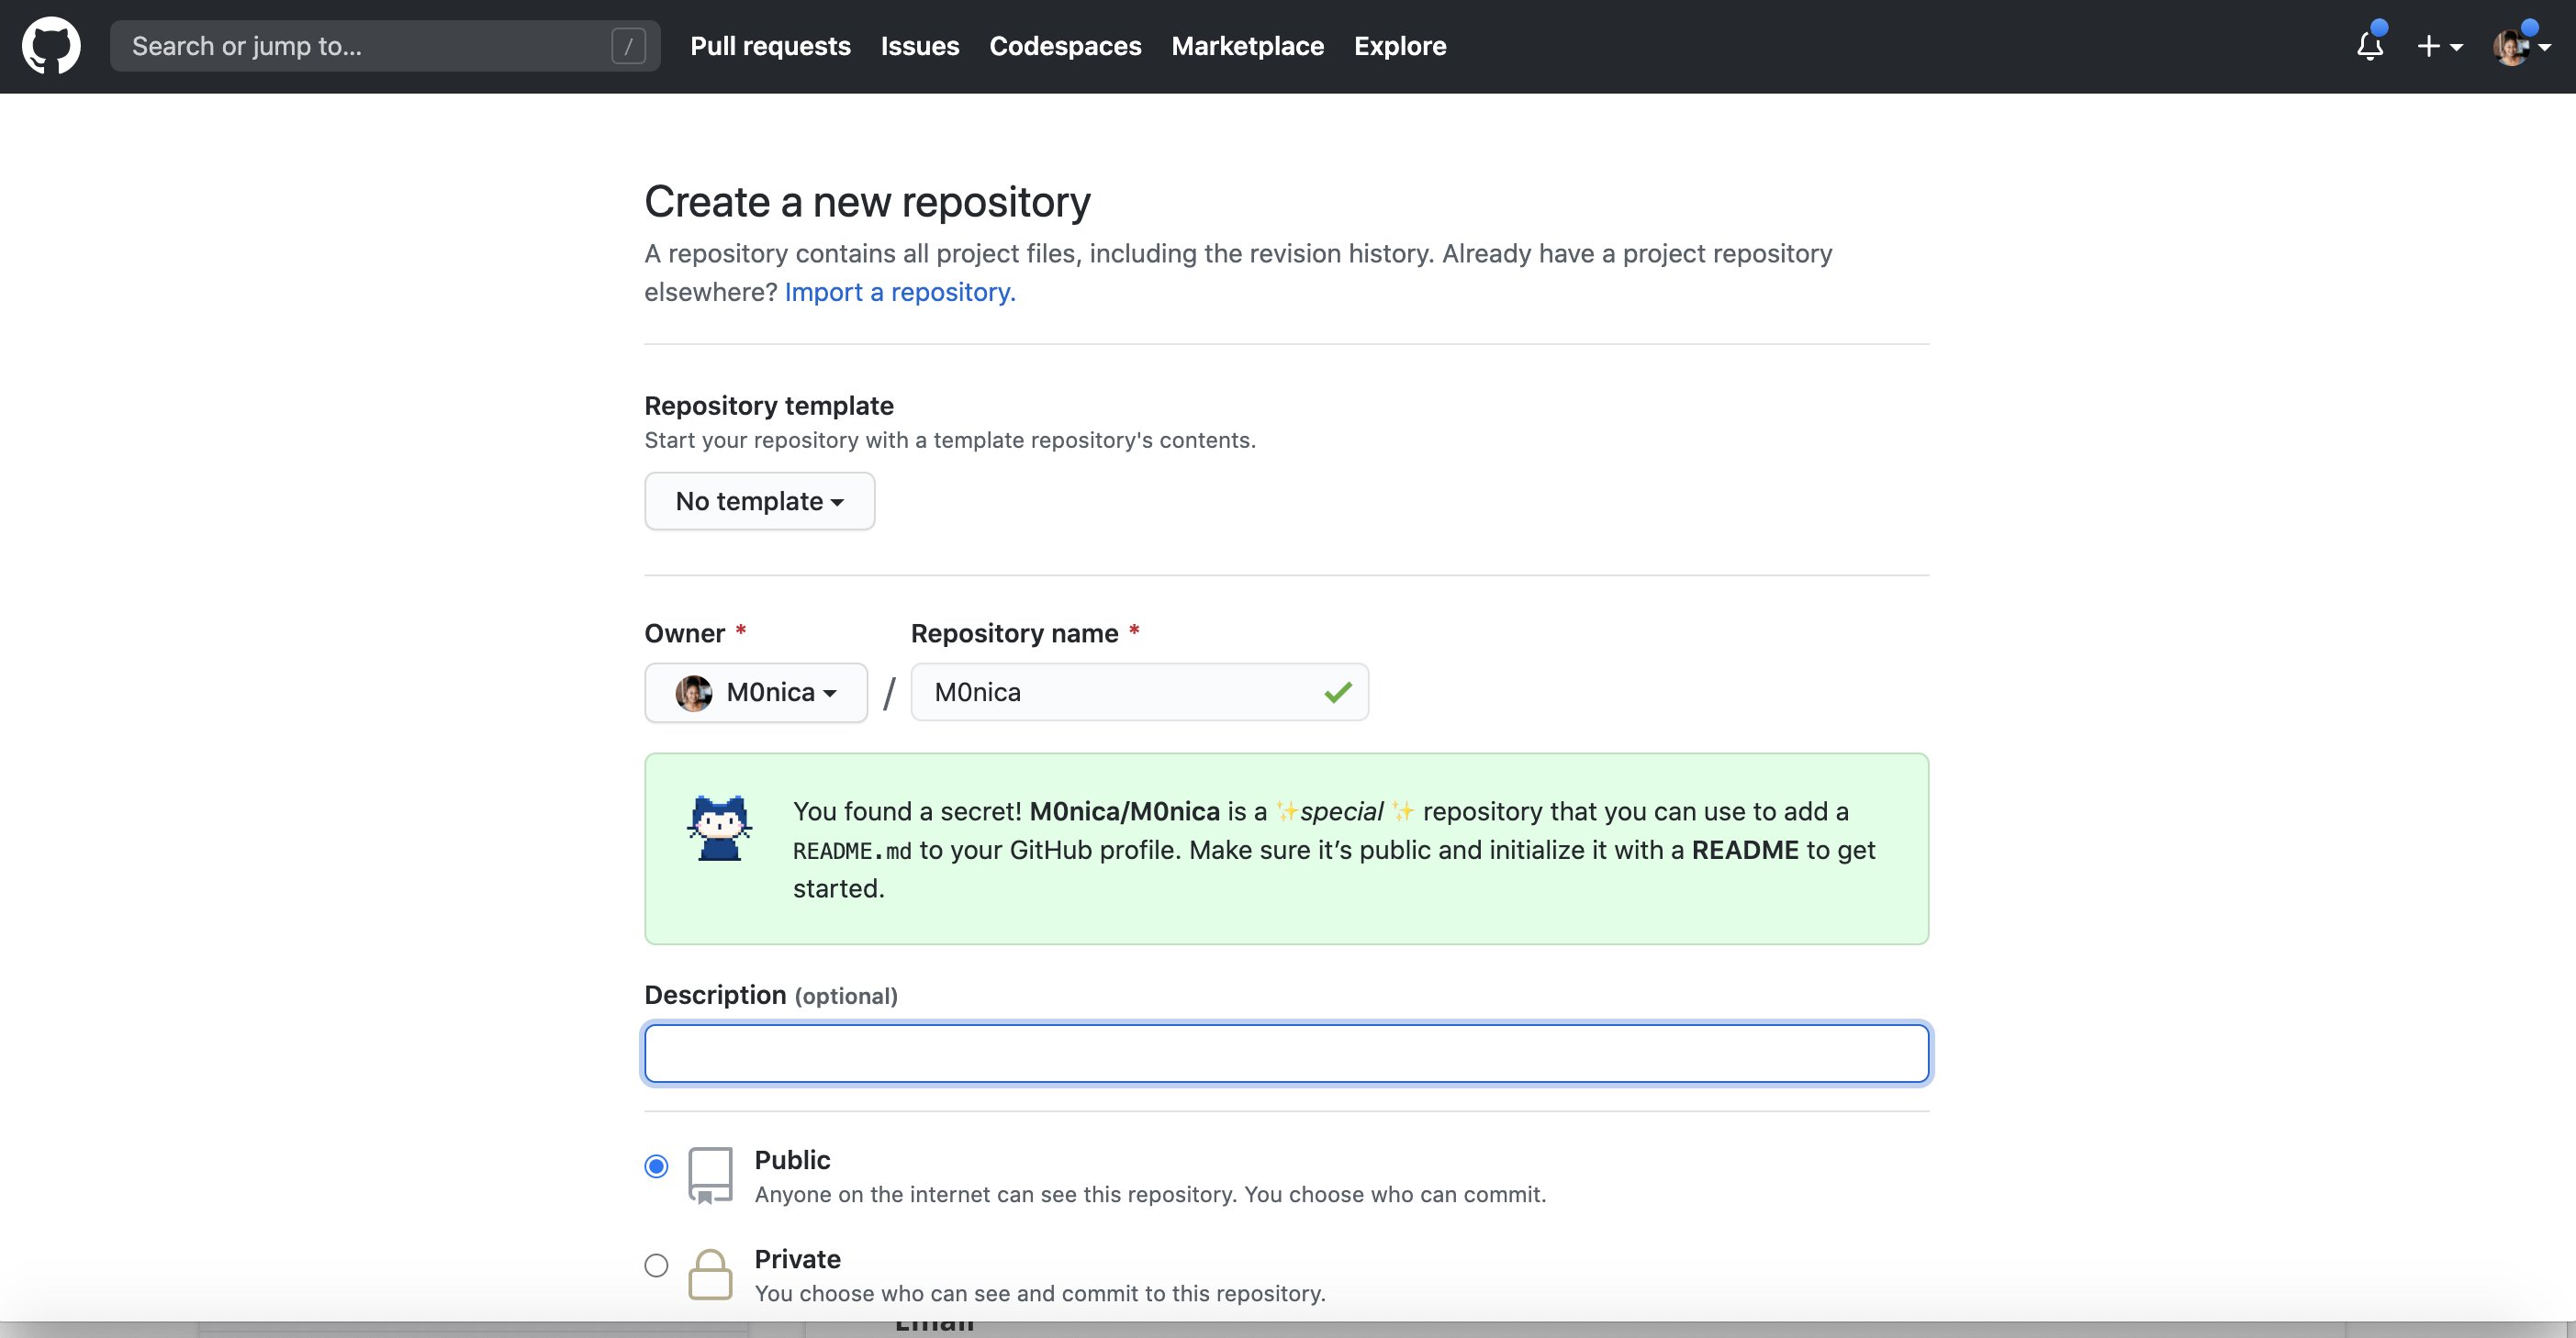
Task: Click the Mona pixel cat icon
Action: click(x=719, y=828)
